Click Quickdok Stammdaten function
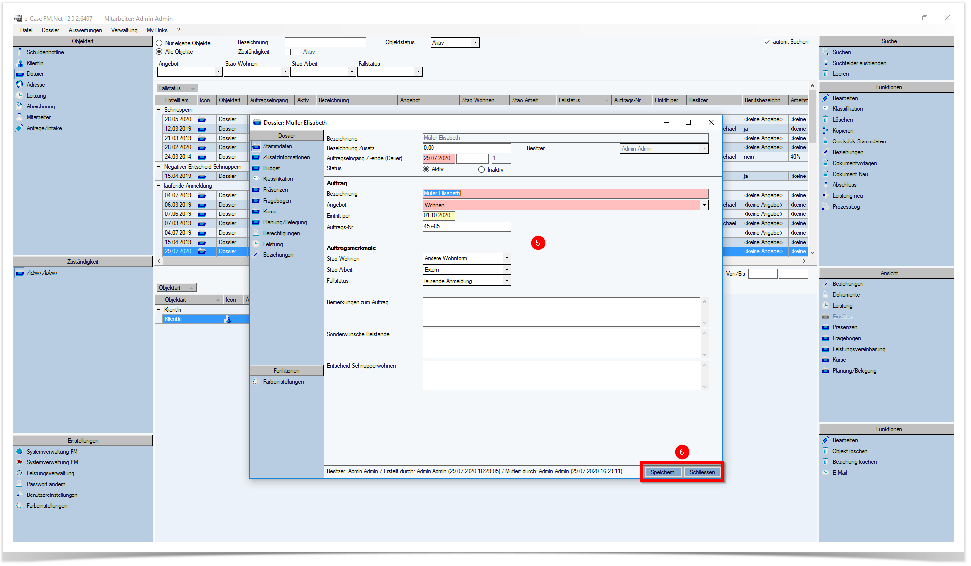This screenshot has width=971, height=566. click(x=859, y=141)
